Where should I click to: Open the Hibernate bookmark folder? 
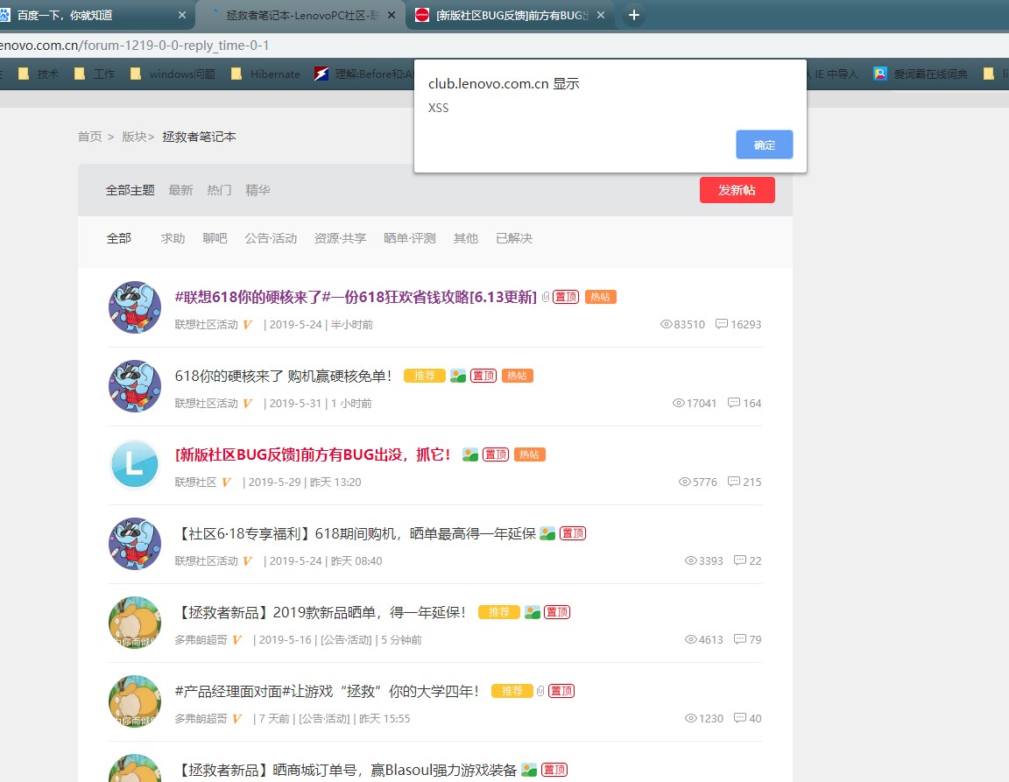pos(265,74)
